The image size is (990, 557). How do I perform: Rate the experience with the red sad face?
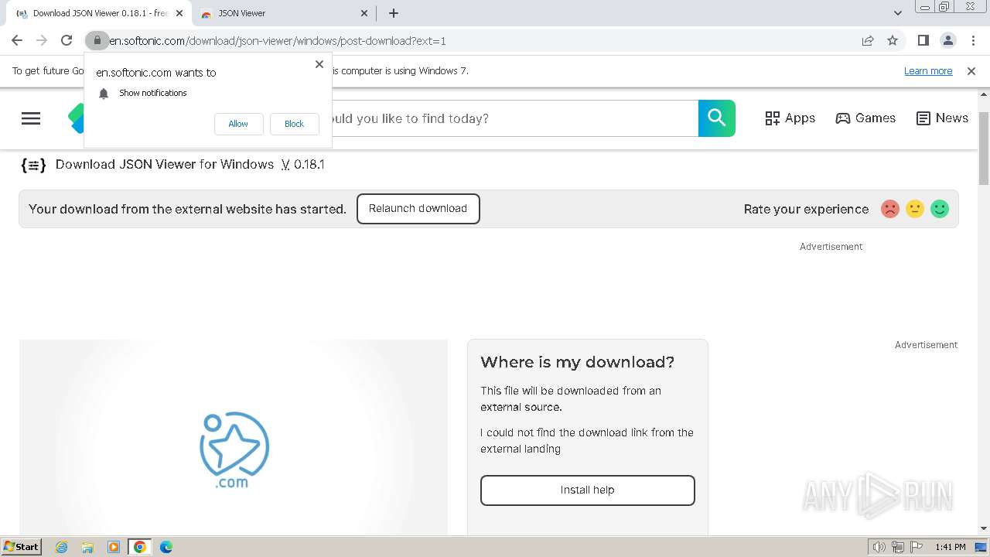click(x=890, y=209)
